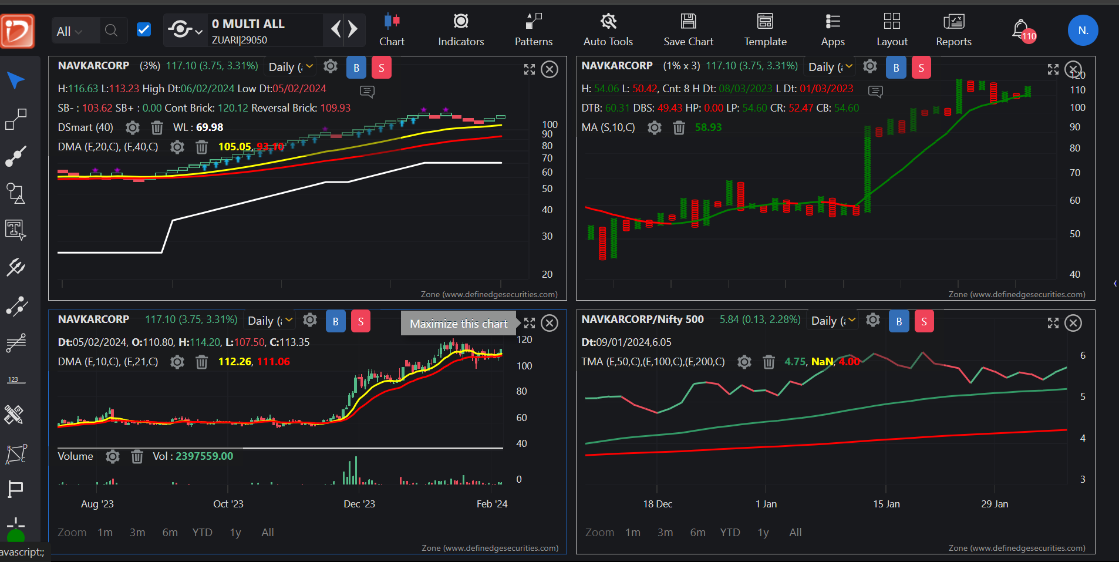This screenshot has width=1119, height=562.
Task: Open settings gear for DSmart (40) indicator
Action: [x=133, y=127]
